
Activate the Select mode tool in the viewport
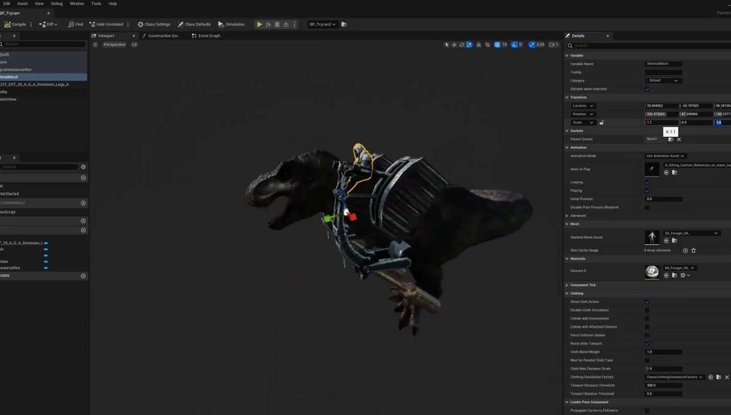447,45
